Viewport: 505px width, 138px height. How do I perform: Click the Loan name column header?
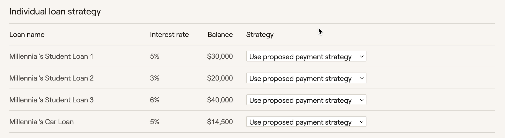pos(27,35)
